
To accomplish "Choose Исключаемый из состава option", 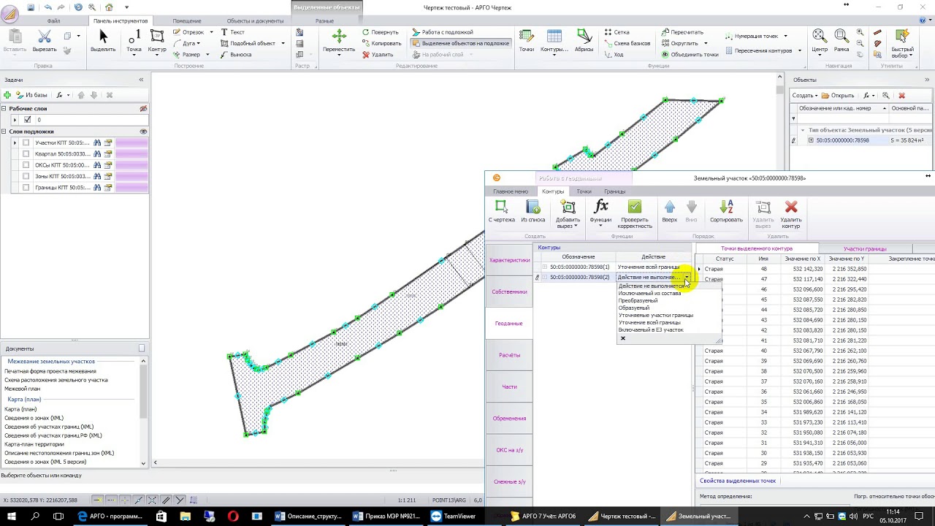I will coord(649,294).
